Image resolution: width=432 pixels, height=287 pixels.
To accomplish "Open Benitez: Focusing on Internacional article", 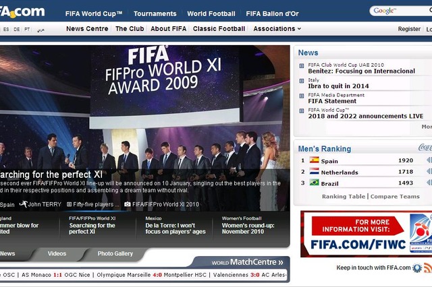I will click(x=361, y=71).
